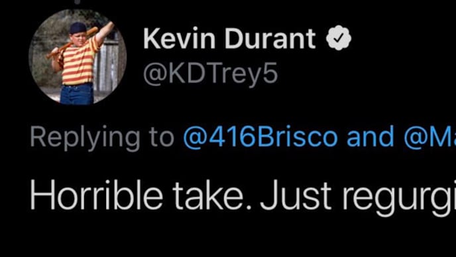Click the first name "Kevin" in header
The height and width of the screenshot is (257, 456).
click(x=179, y=39)
